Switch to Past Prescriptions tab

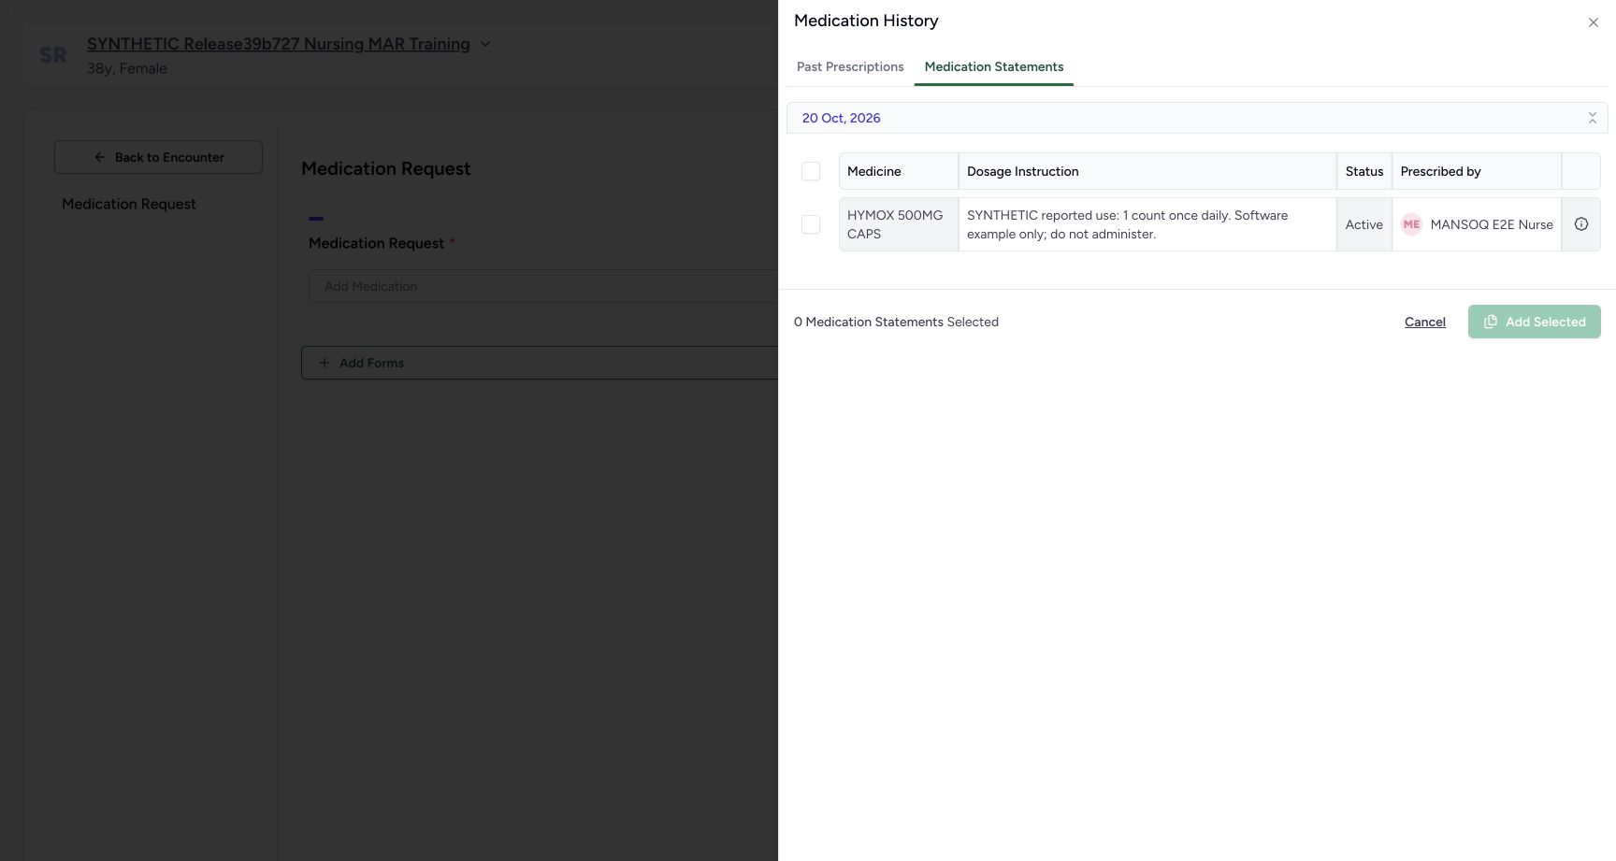pos(850,66)
